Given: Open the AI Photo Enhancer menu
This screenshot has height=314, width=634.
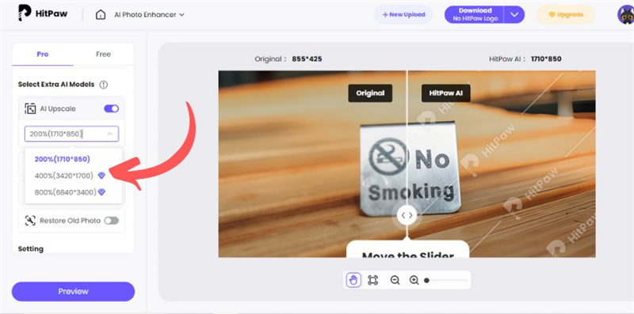Looking at the screenshot, I should click(149, 14).
